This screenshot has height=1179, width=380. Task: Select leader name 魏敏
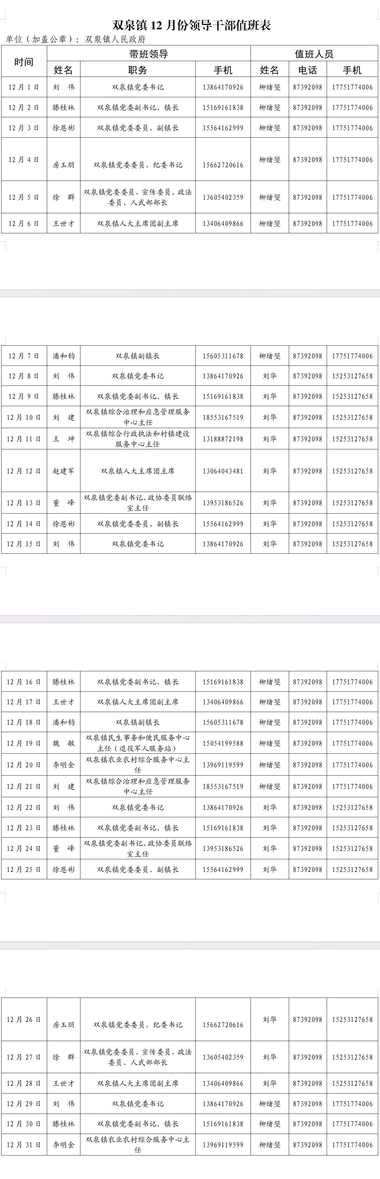click(63, 743)
